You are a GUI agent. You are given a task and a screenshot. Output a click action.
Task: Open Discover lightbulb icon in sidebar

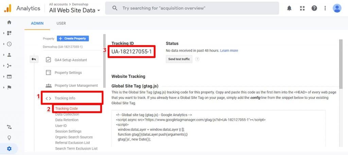click(x=9, y=138)
